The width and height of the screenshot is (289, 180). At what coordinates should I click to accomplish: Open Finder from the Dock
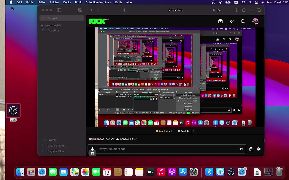(x=20, y=172)
